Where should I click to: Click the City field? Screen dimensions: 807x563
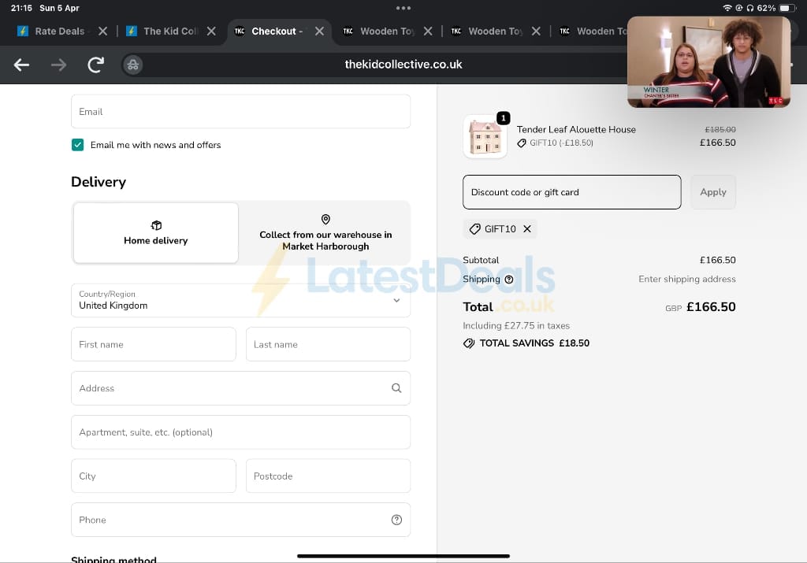154,476
